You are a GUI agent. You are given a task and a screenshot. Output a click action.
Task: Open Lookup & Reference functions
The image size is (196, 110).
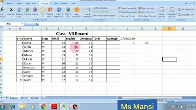click(x=59, y=12)
